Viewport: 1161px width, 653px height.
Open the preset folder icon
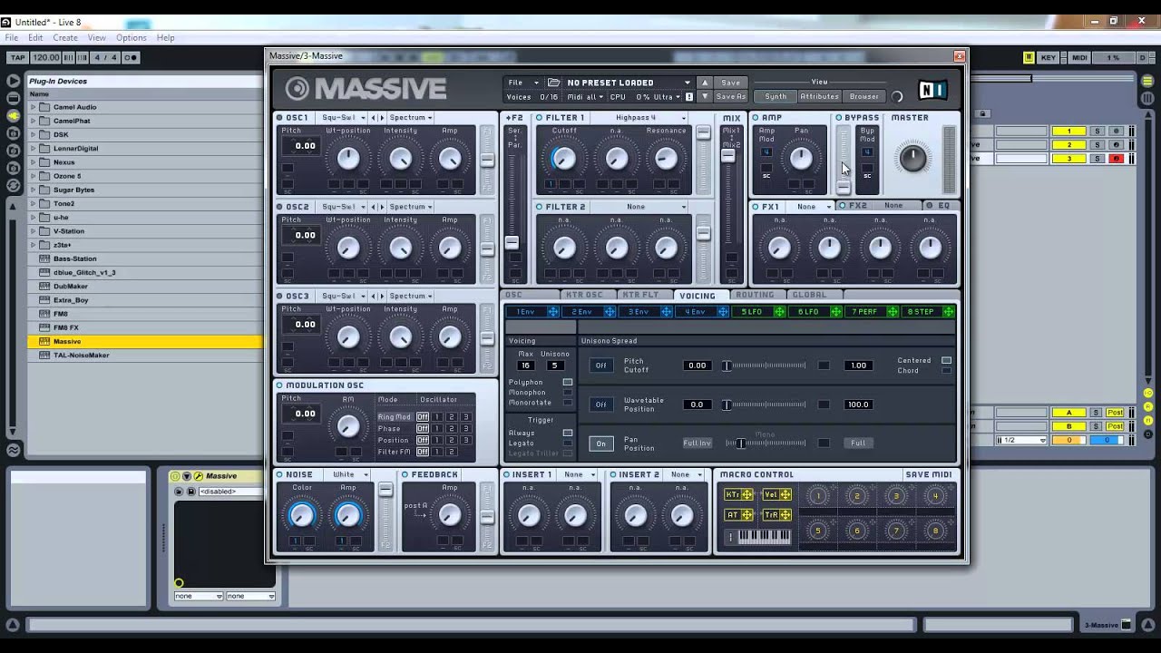point(554,83)
